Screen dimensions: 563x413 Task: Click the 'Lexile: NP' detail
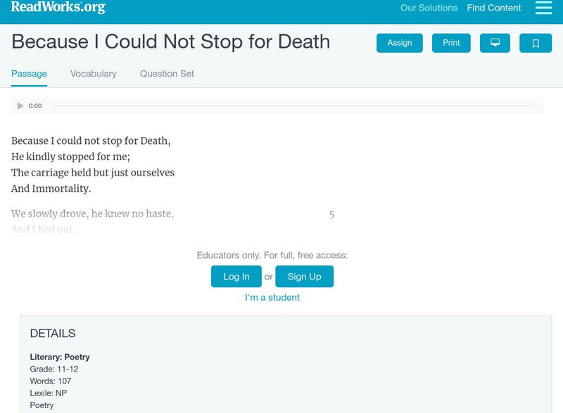[x=49, y=393]
